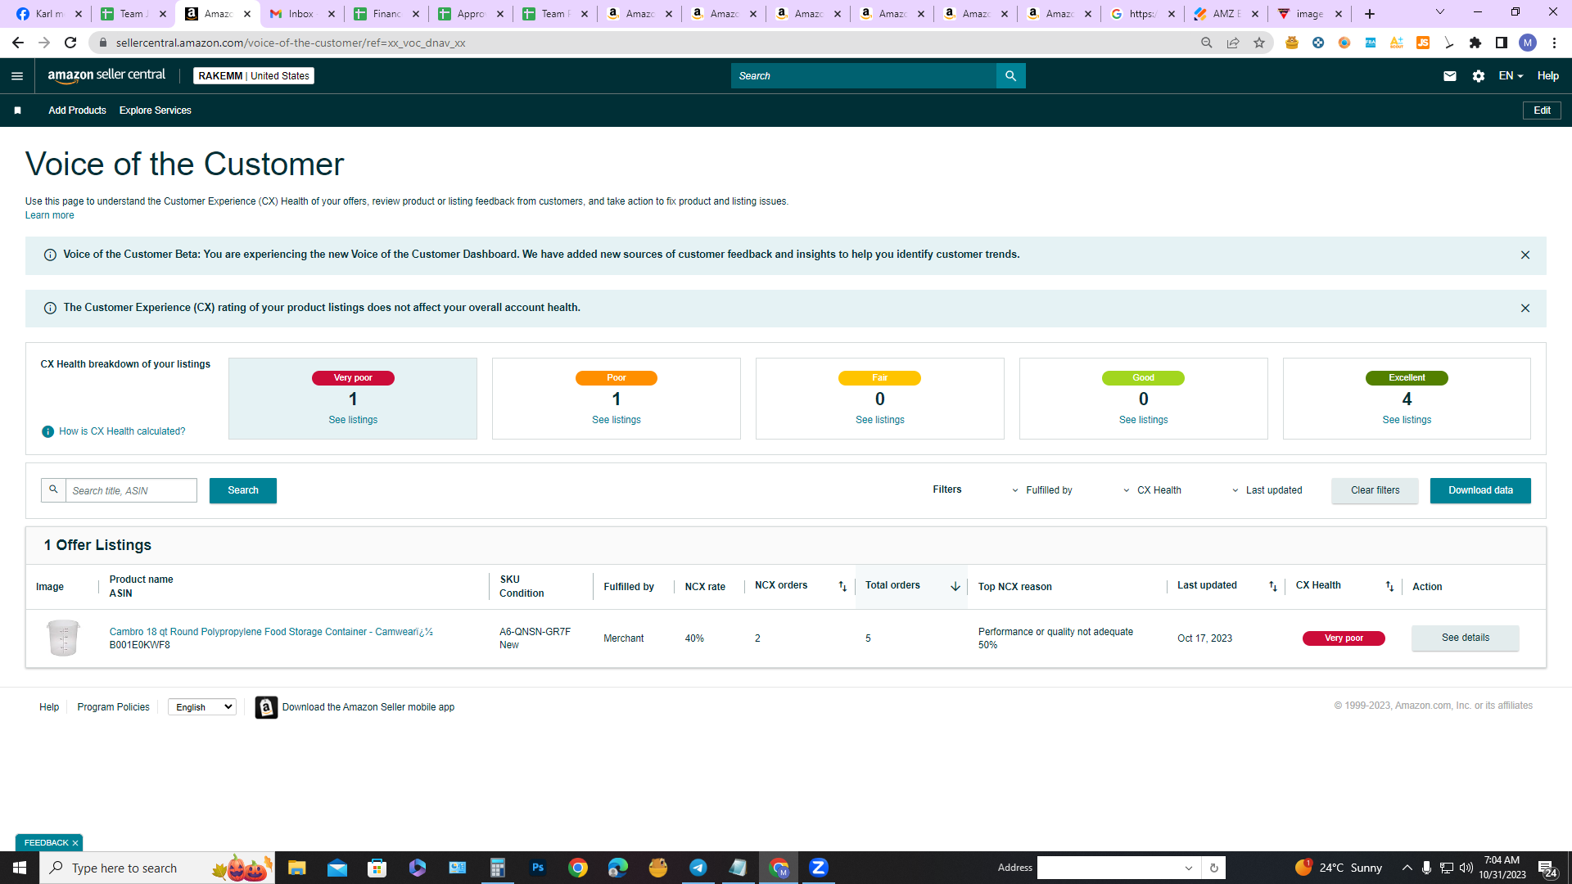Screen dimensions: 1572x884
Task: Open the RAKEMM United States account switcher
Action: point(254,76)
